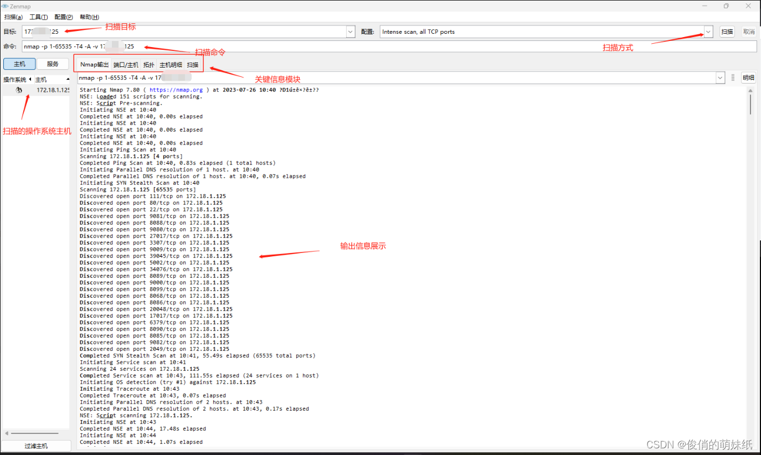Switch to the Nmap输出 tab

95,65
